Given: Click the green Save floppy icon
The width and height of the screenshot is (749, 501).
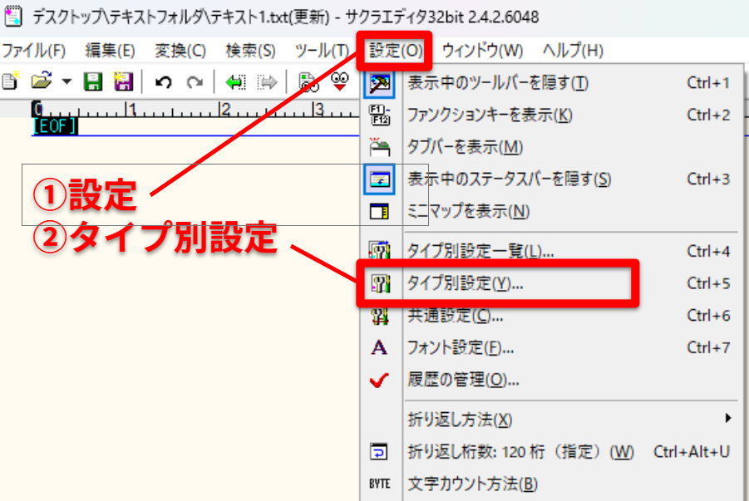Looking at the screenshot, I should (x=93, y=81).
